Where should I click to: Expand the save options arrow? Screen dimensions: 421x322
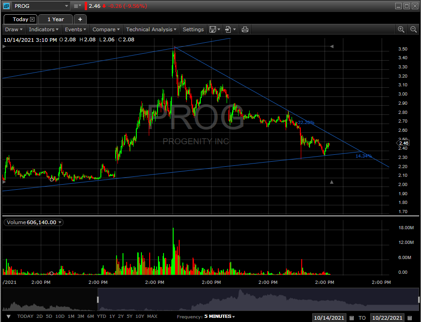point(219,29)
